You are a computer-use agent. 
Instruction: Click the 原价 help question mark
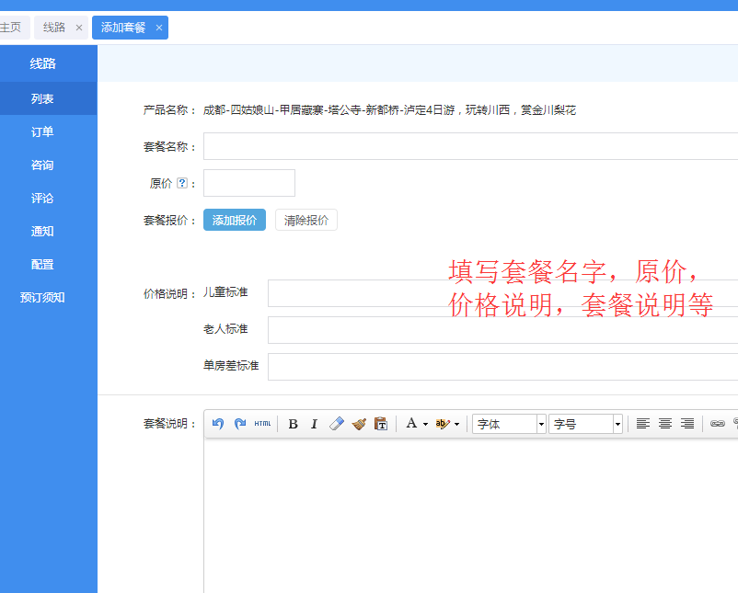(183, 182)
